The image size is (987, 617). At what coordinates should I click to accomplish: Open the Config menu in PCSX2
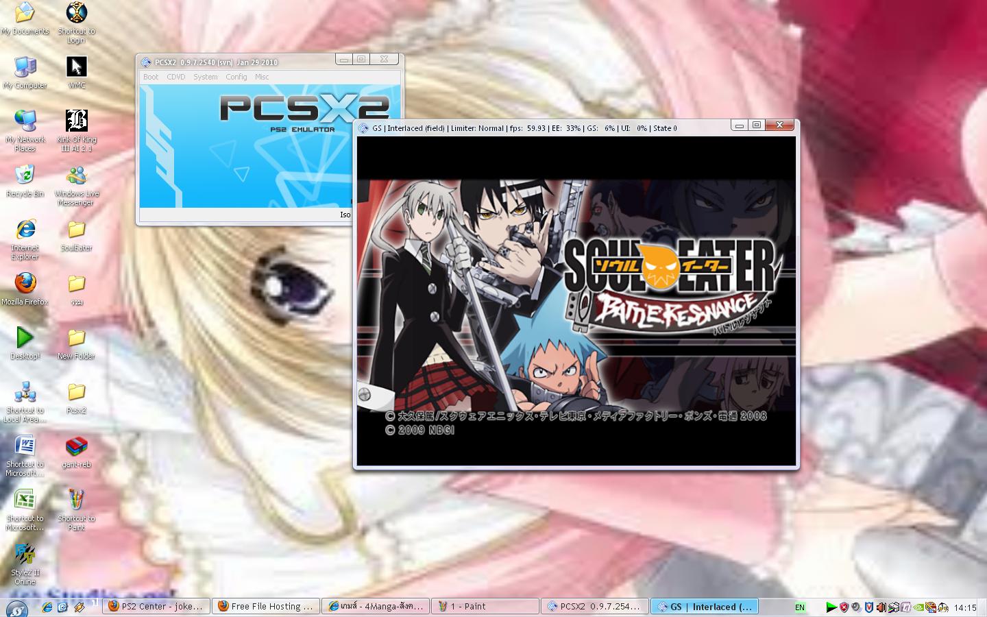pos(236,77)
